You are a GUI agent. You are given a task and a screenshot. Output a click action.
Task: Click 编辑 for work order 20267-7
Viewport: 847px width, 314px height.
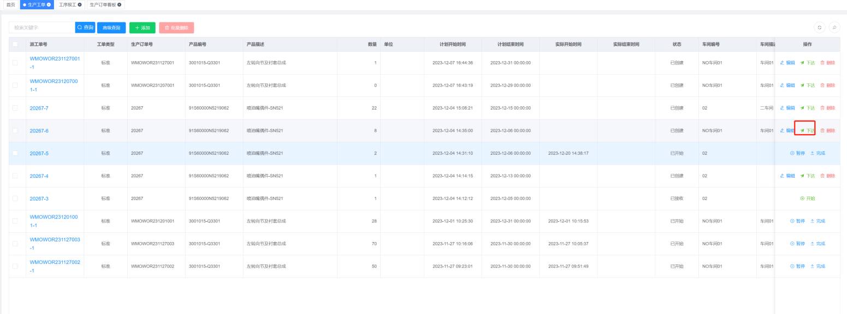pos(787,108)
